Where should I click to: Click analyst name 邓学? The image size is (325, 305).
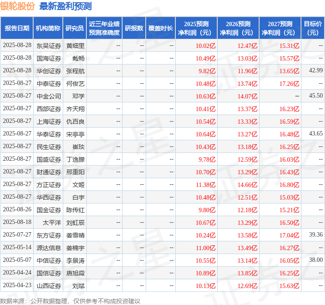[x=79, y=96]
